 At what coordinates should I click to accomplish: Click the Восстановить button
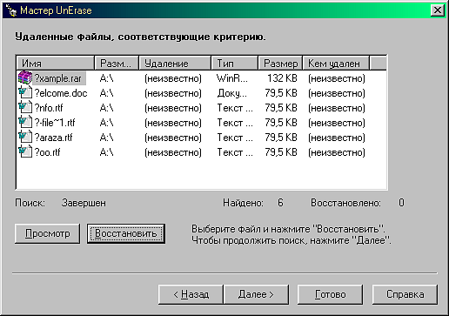126,233
